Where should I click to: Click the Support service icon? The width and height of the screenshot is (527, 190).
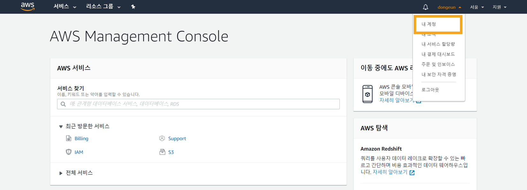tap(162, 138)
